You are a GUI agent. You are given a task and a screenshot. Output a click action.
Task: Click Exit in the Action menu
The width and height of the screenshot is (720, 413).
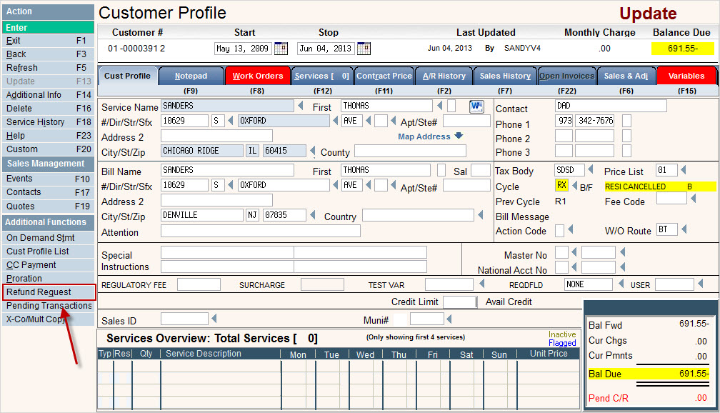(49, 41)
